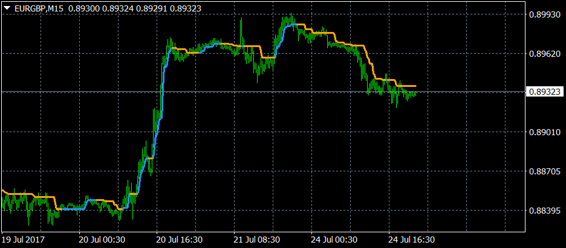
Task: Click the 21 Jul 08:30 time label
Action: coord(258,240)
